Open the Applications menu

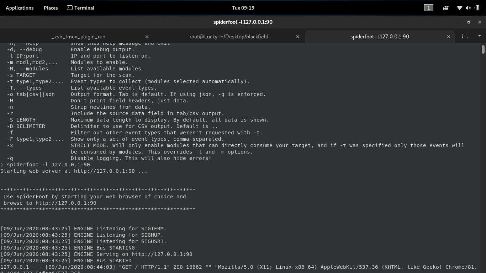click(20, 8)
